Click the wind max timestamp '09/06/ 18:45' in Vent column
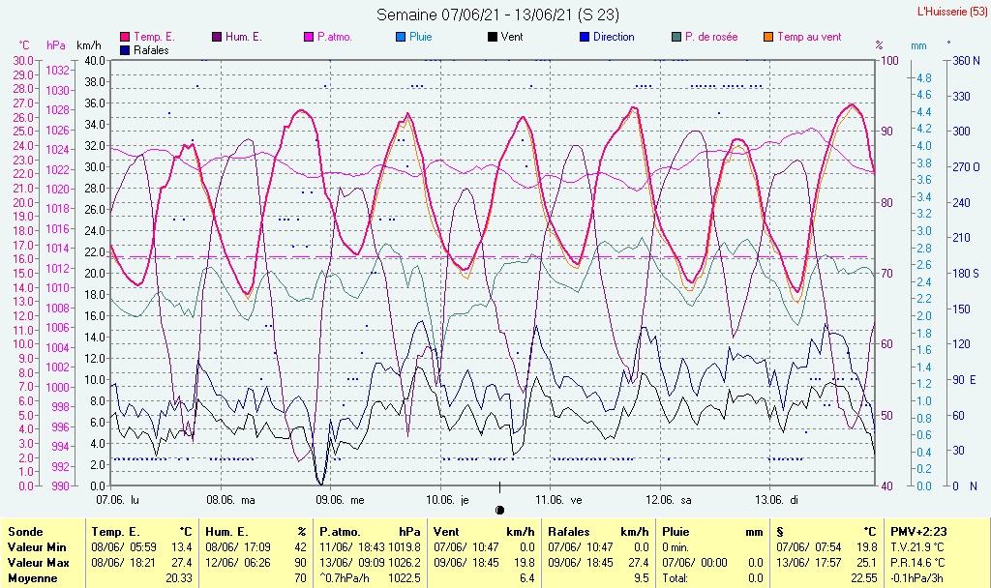The height and width of the screenshot is (588, 991). coord(466,562)
